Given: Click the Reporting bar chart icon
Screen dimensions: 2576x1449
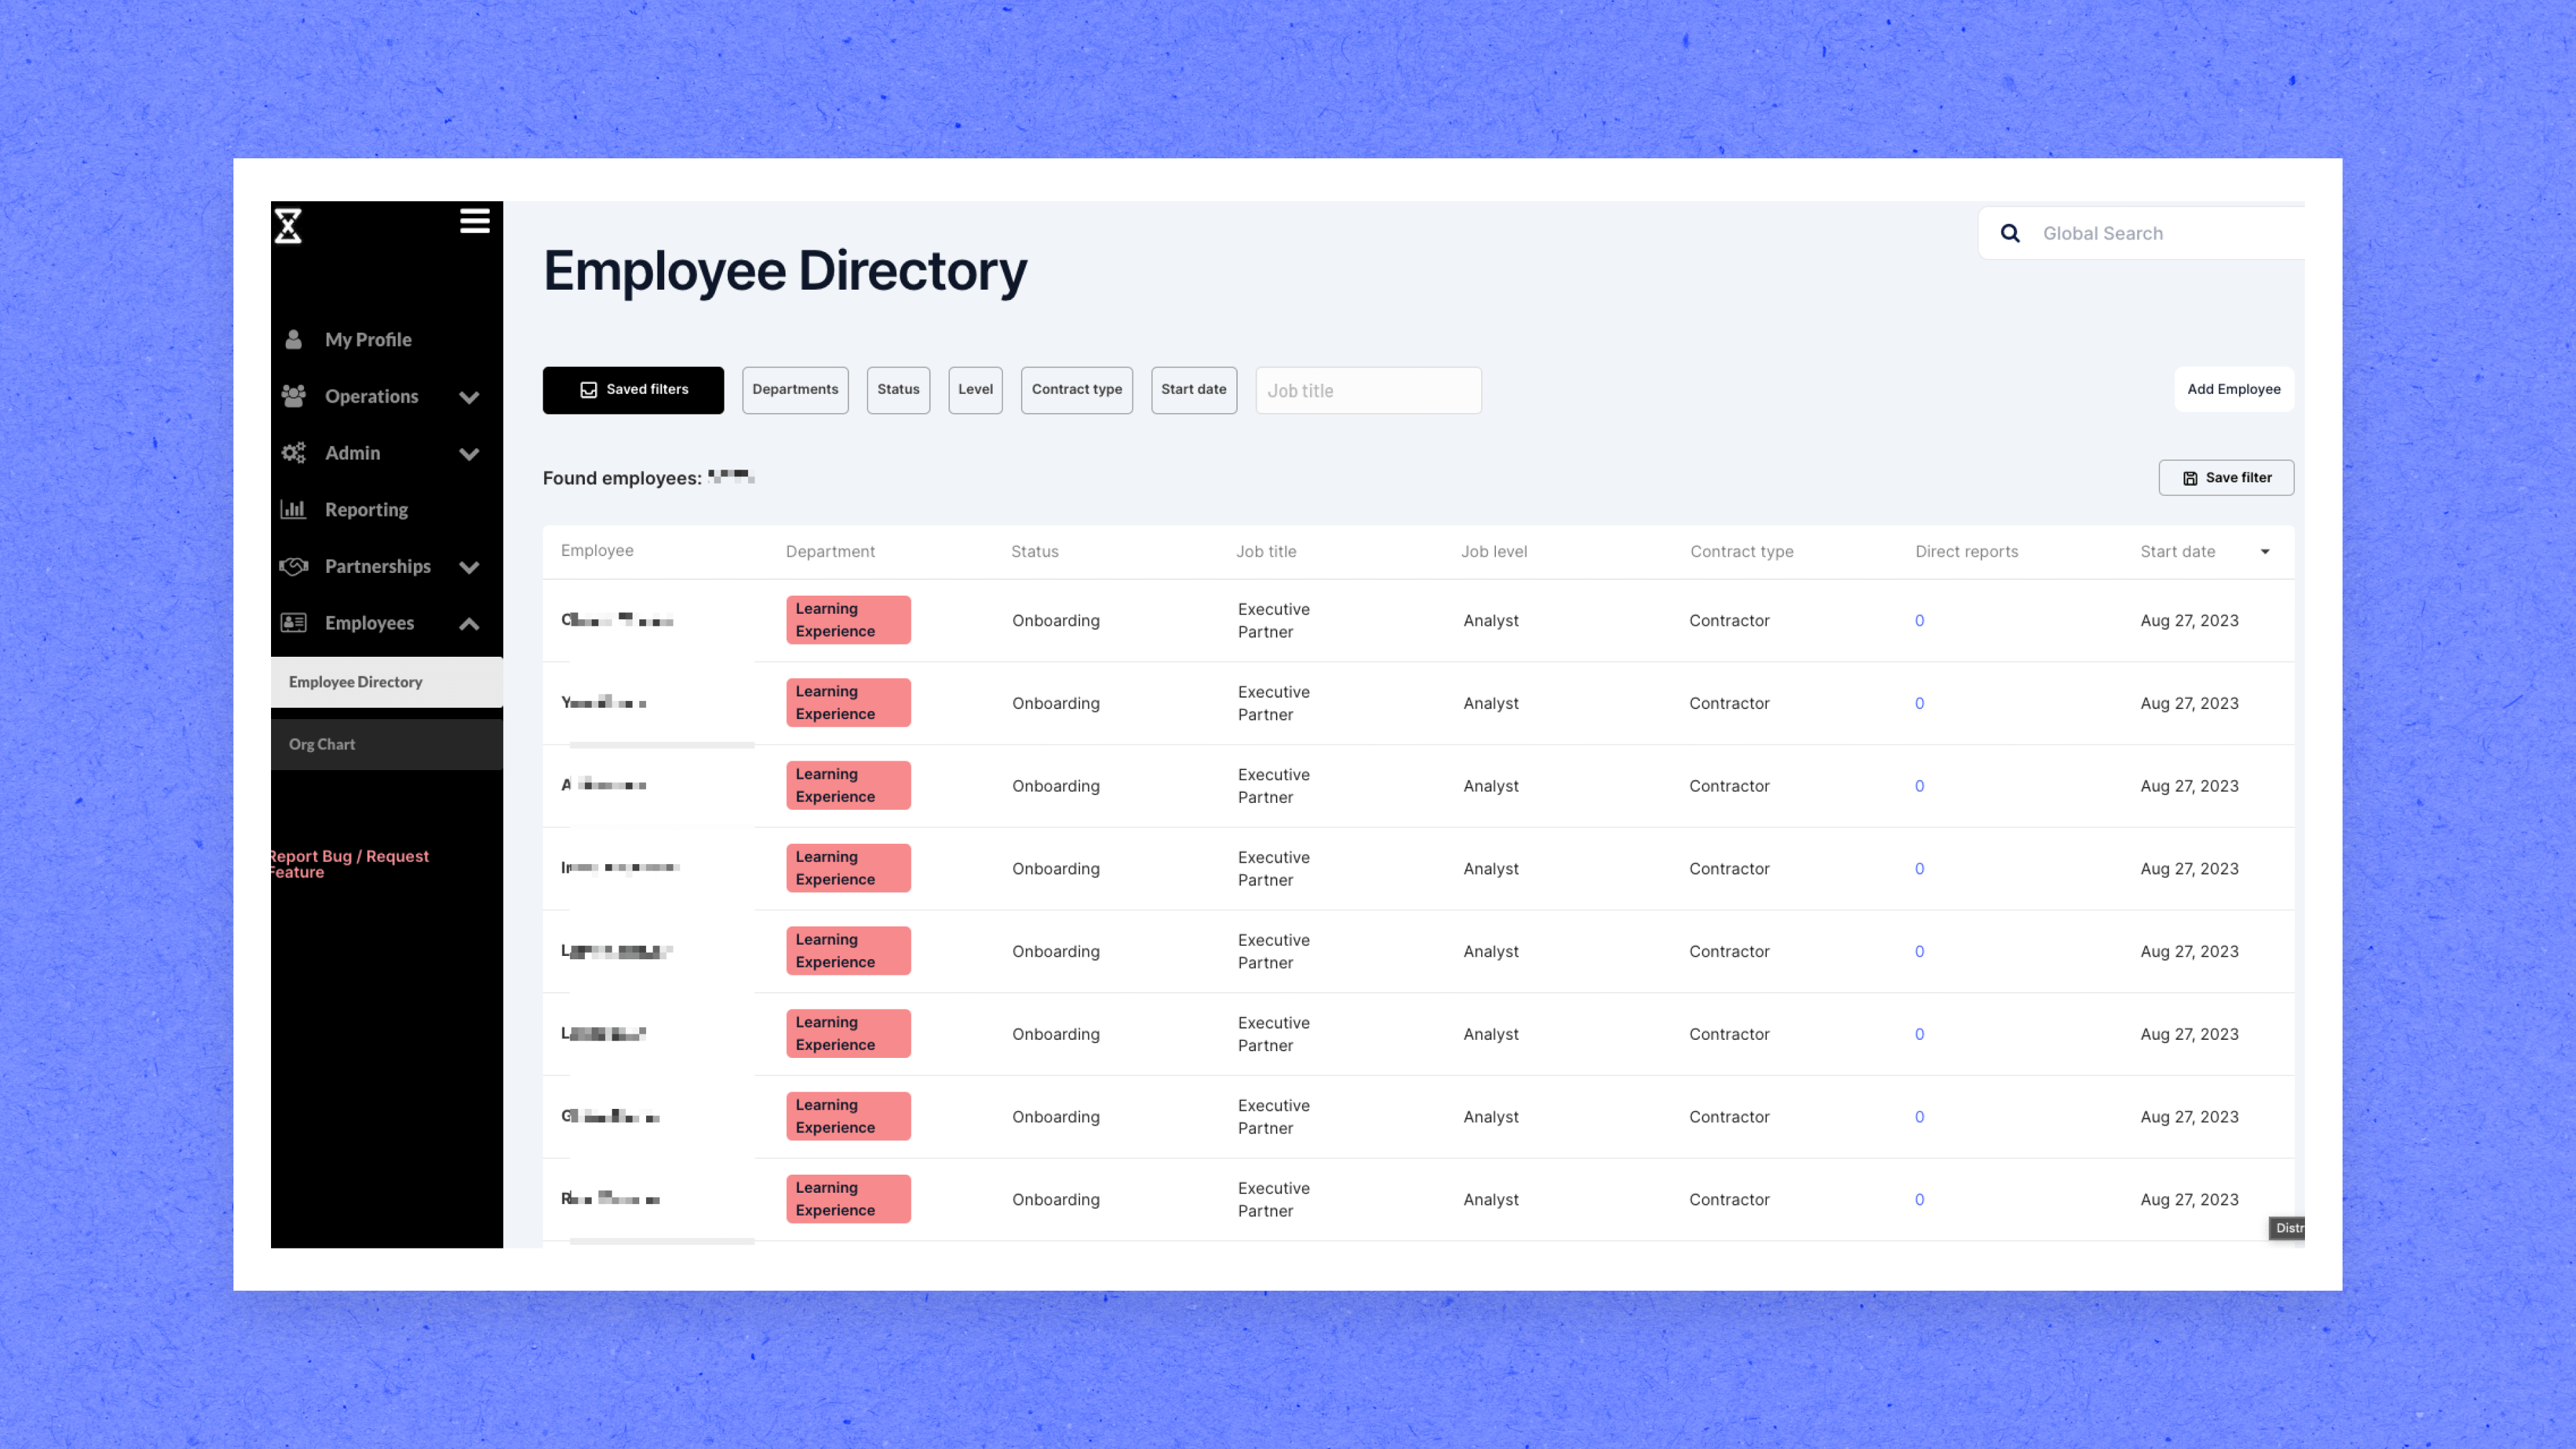Looking at the screenshot, I should [293, 510].
